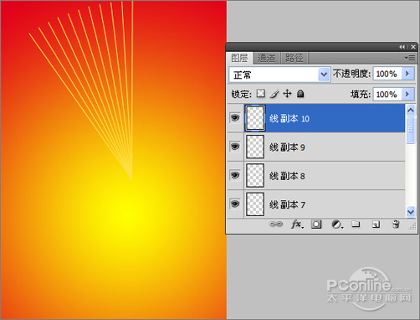Open the layers panel options menu
The image size is (420, 320).
click(410, 58)
